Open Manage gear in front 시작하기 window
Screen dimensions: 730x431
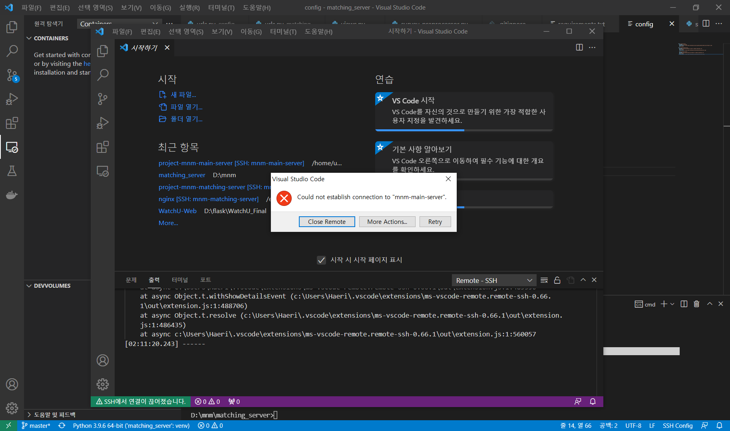103,384
